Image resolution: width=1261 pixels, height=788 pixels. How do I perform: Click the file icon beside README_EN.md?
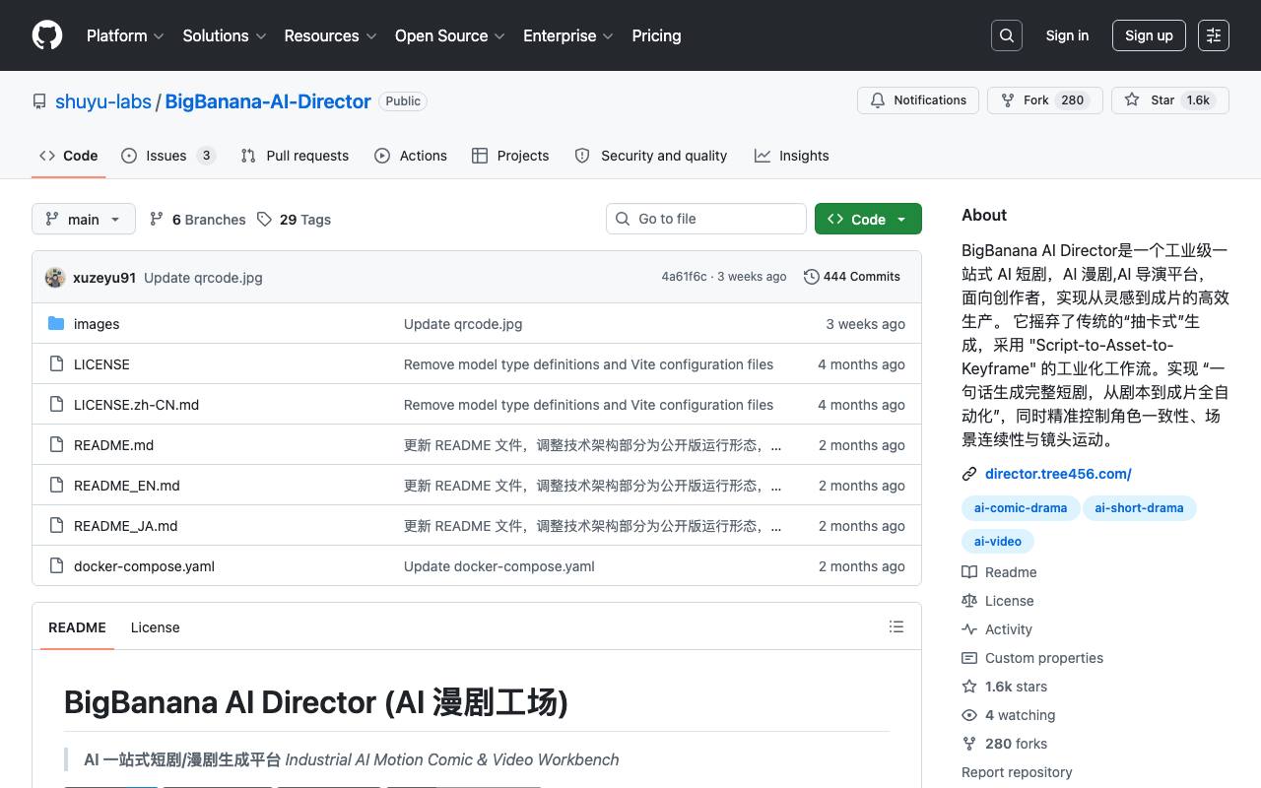tap(56, 486)
